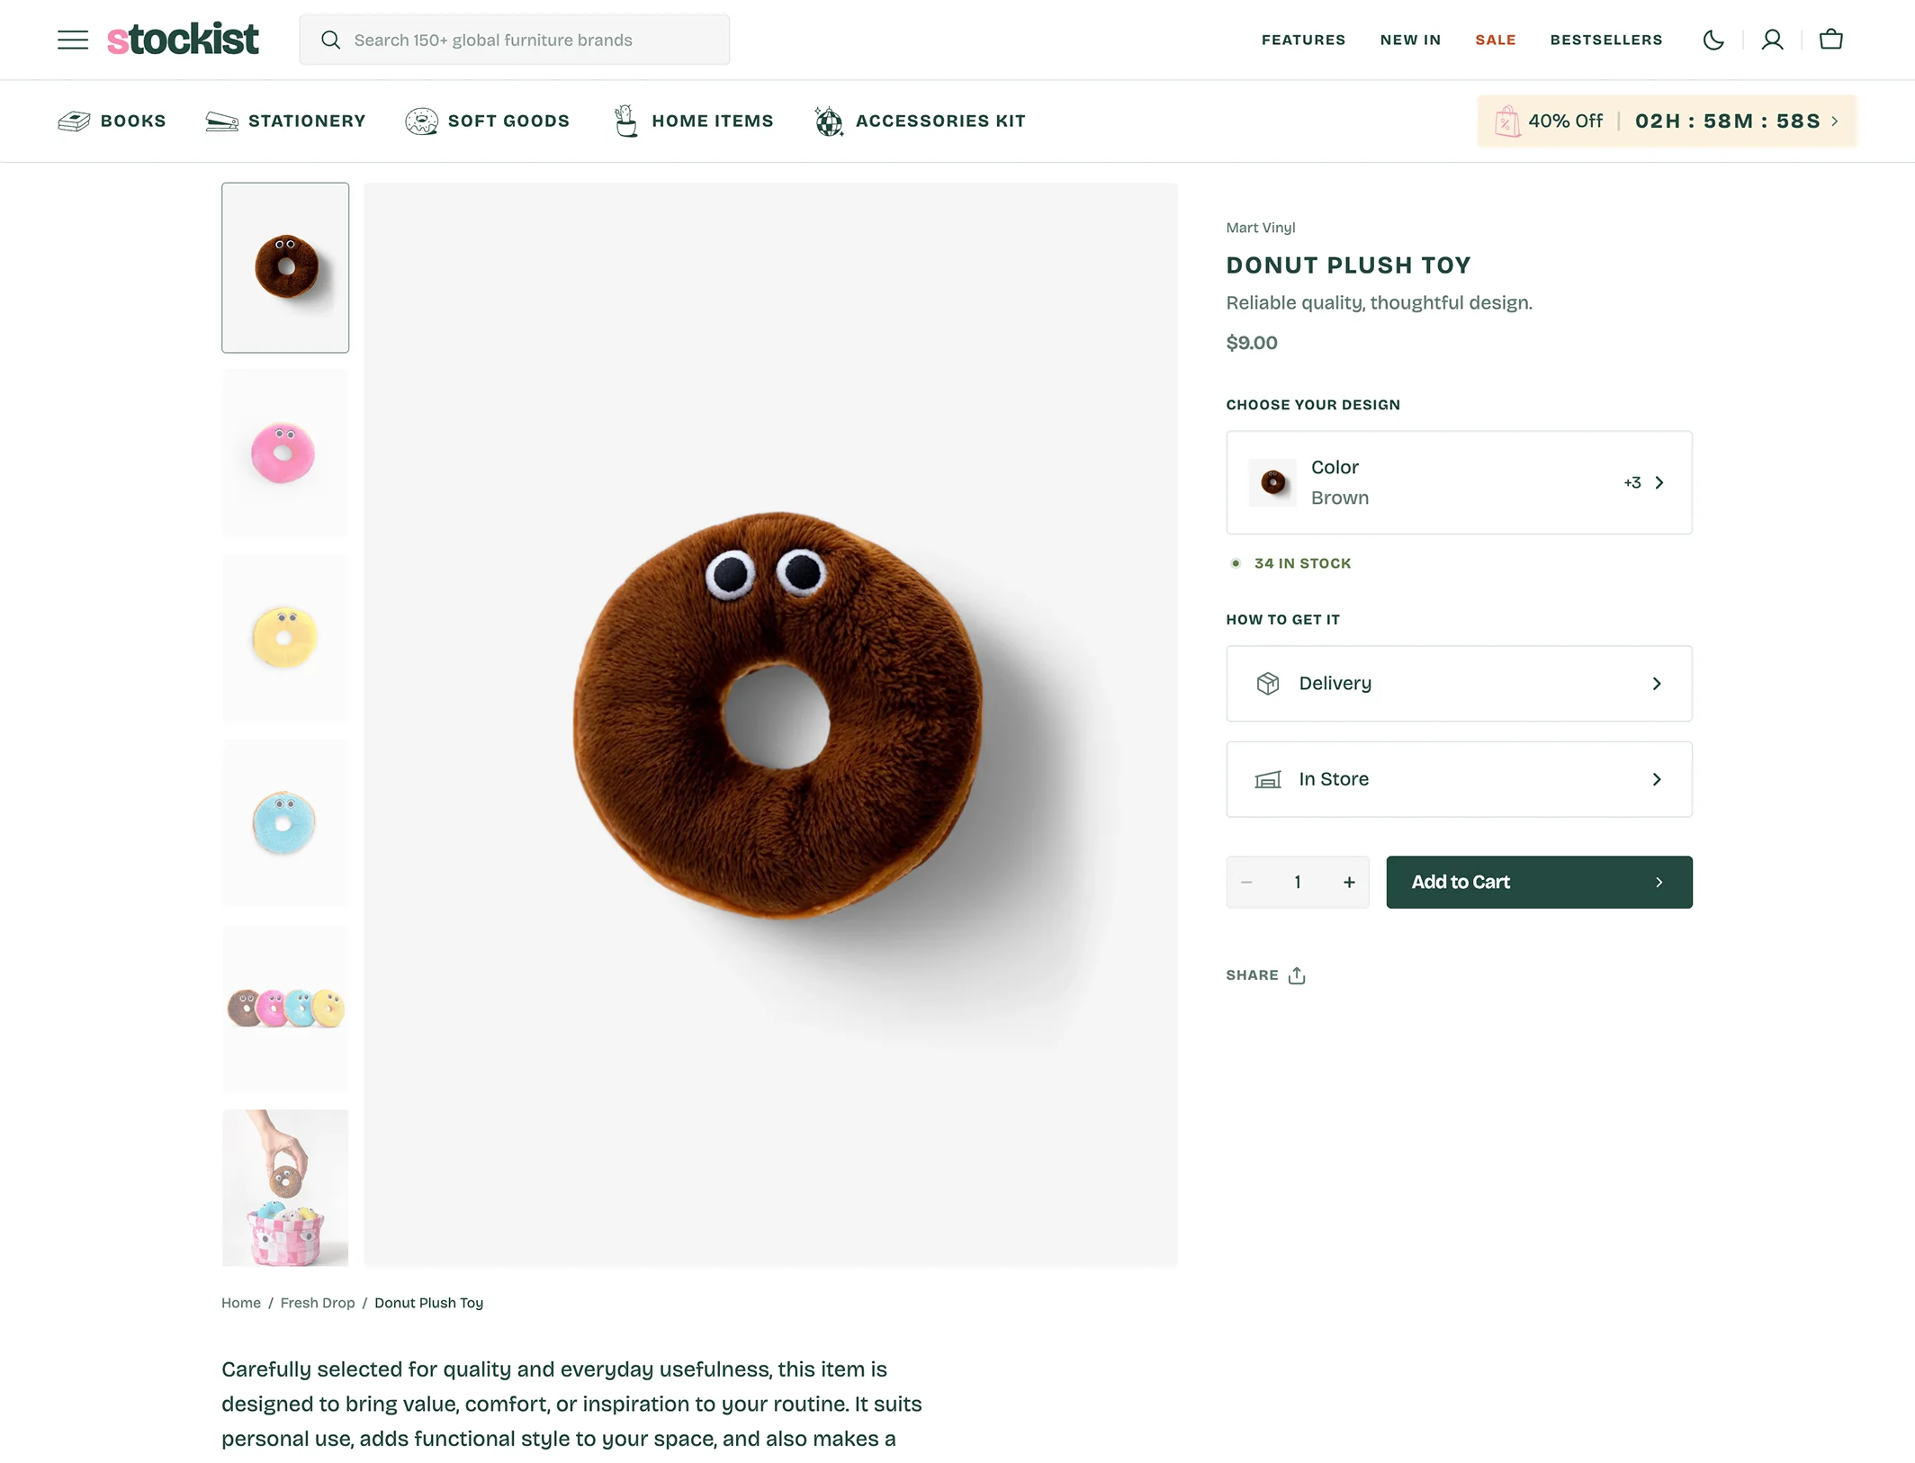Open the hamburger navigation menu
Screen dimensions: 1915x1463
(72, 39)
